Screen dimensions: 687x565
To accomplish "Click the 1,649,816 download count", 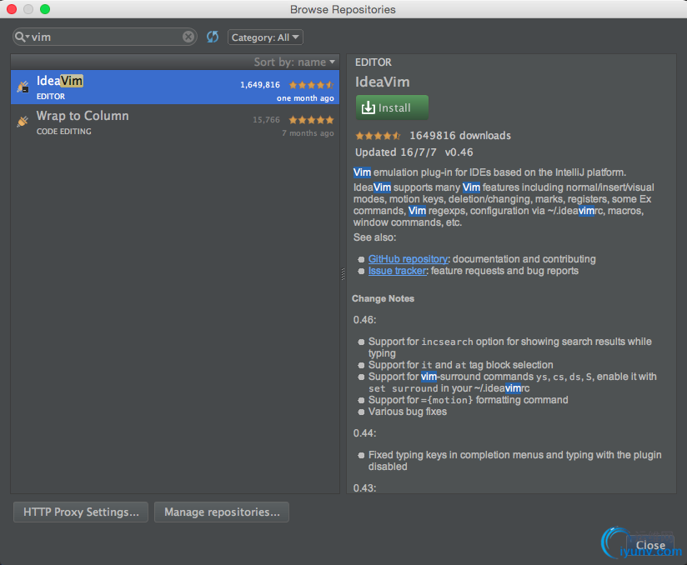I will click(260, 85).
